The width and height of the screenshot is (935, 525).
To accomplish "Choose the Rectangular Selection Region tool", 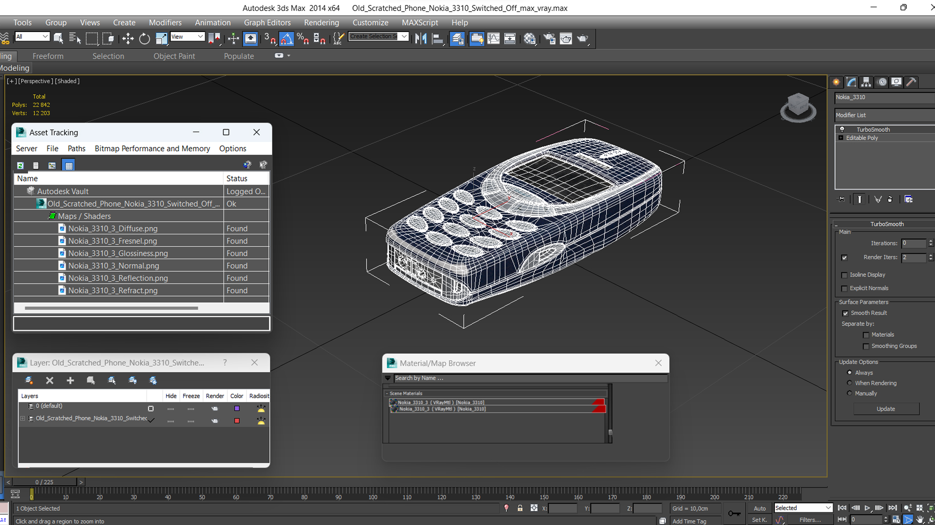I will pos(92,38).
